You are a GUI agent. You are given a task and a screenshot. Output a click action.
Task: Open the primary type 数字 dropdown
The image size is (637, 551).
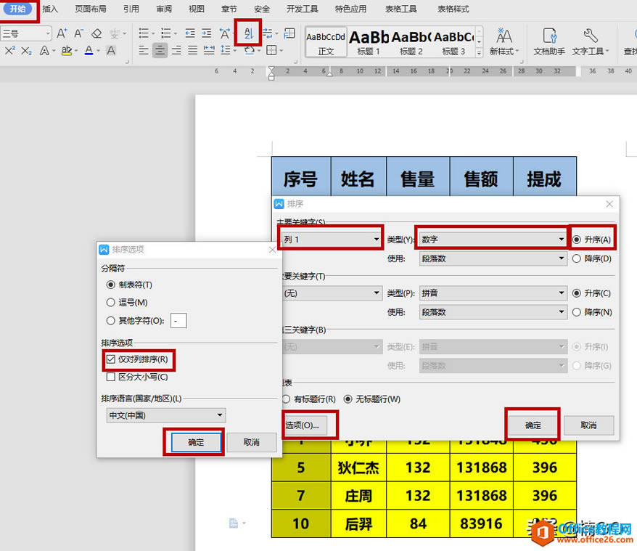pyautogui.click(x=493, y=240)
